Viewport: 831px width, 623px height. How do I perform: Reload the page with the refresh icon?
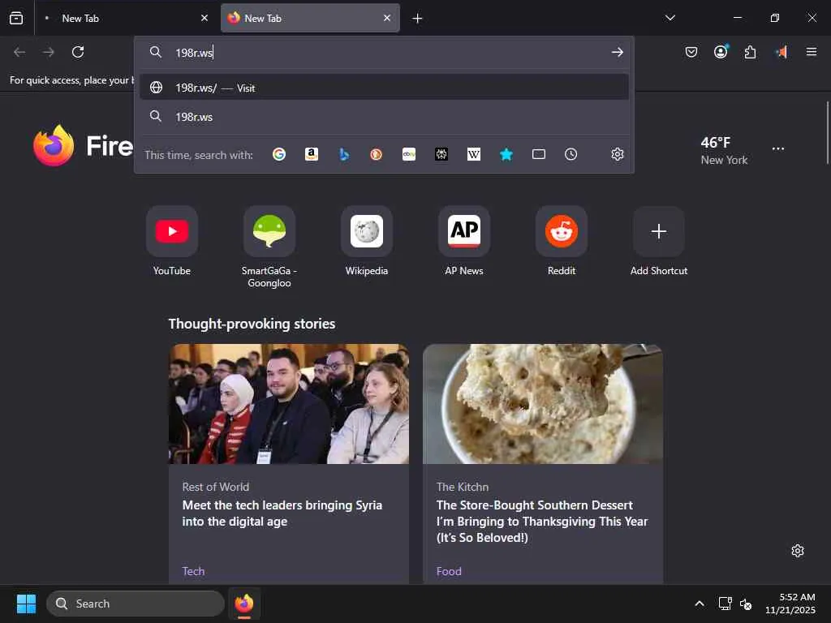tap(78, 52)
